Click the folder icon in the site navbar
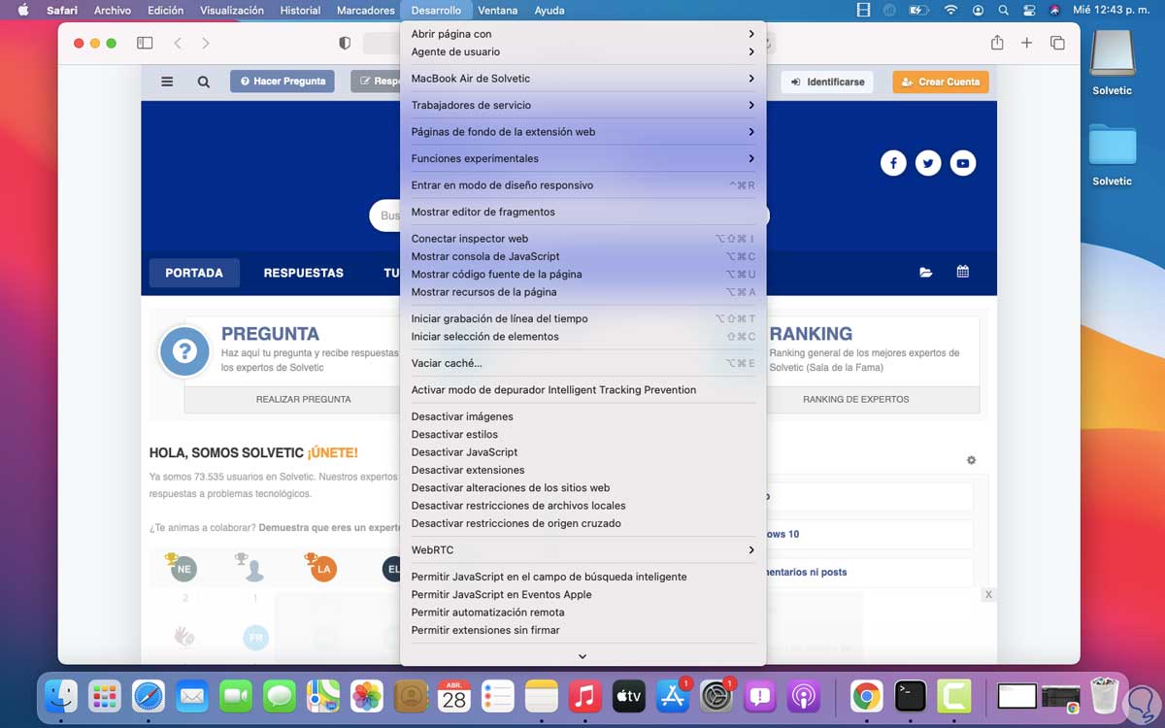Image resolution: width=1165 pixels, height=728 pixels. point(926,273)
